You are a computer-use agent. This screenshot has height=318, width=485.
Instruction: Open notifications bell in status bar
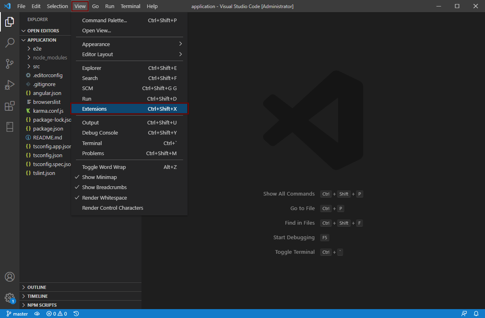[476, 314]
